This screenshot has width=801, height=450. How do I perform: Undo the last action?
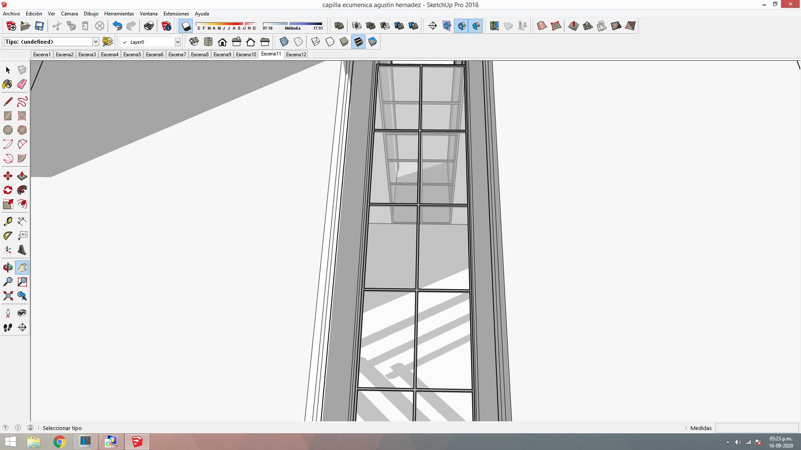[x=117, y=26]
